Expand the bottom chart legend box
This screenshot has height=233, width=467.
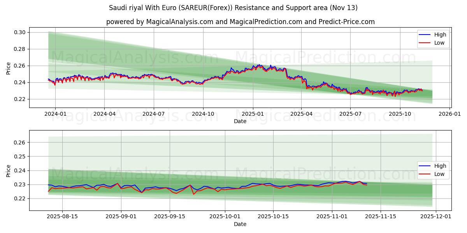433,170
